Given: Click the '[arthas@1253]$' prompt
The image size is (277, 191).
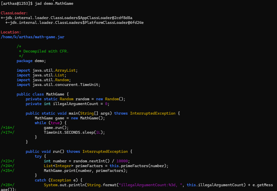Looking at the screenshot, I should coord(17,4).
